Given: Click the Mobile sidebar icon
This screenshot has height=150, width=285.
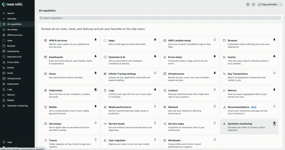Looking at the screenshot, I should (x=4, y=100).
